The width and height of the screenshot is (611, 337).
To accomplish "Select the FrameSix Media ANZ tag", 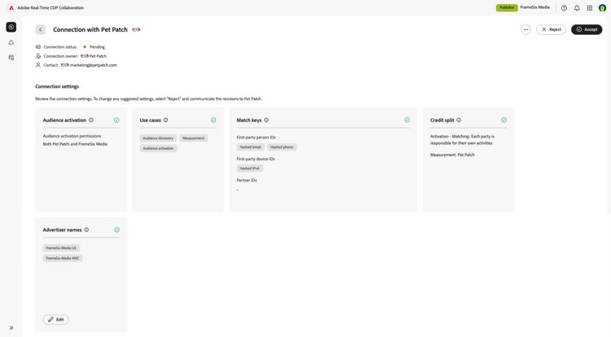I will pyautogui.click(x=63, y=258).
